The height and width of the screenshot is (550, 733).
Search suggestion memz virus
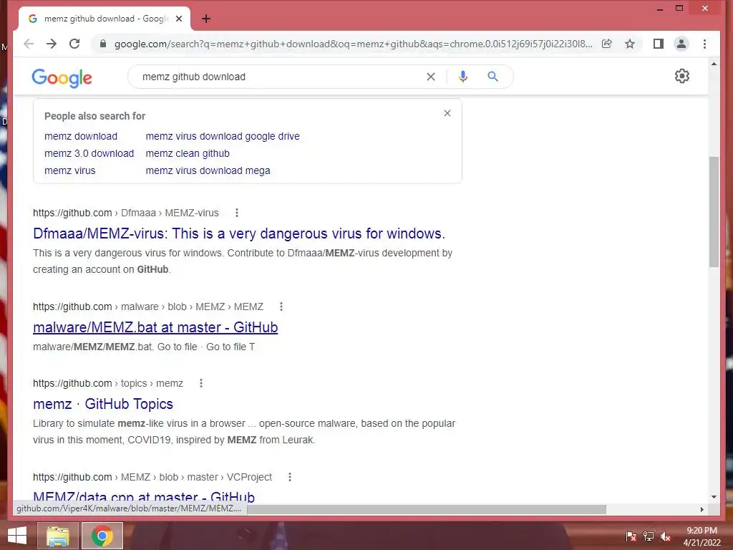69,170
